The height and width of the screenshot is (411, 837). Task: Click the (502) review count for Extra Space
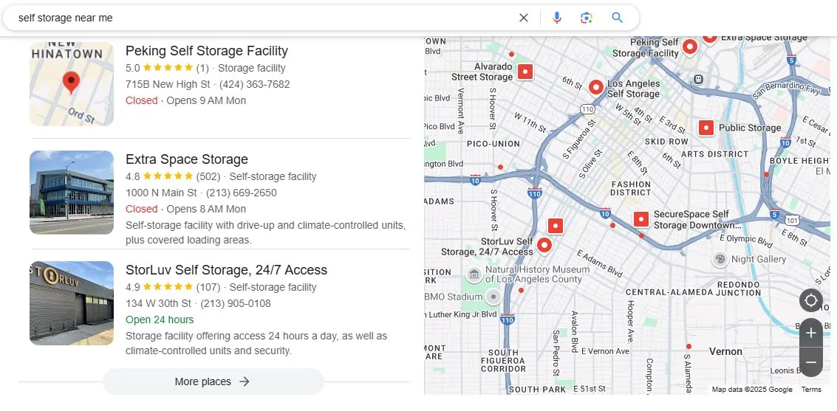point(208,176)
